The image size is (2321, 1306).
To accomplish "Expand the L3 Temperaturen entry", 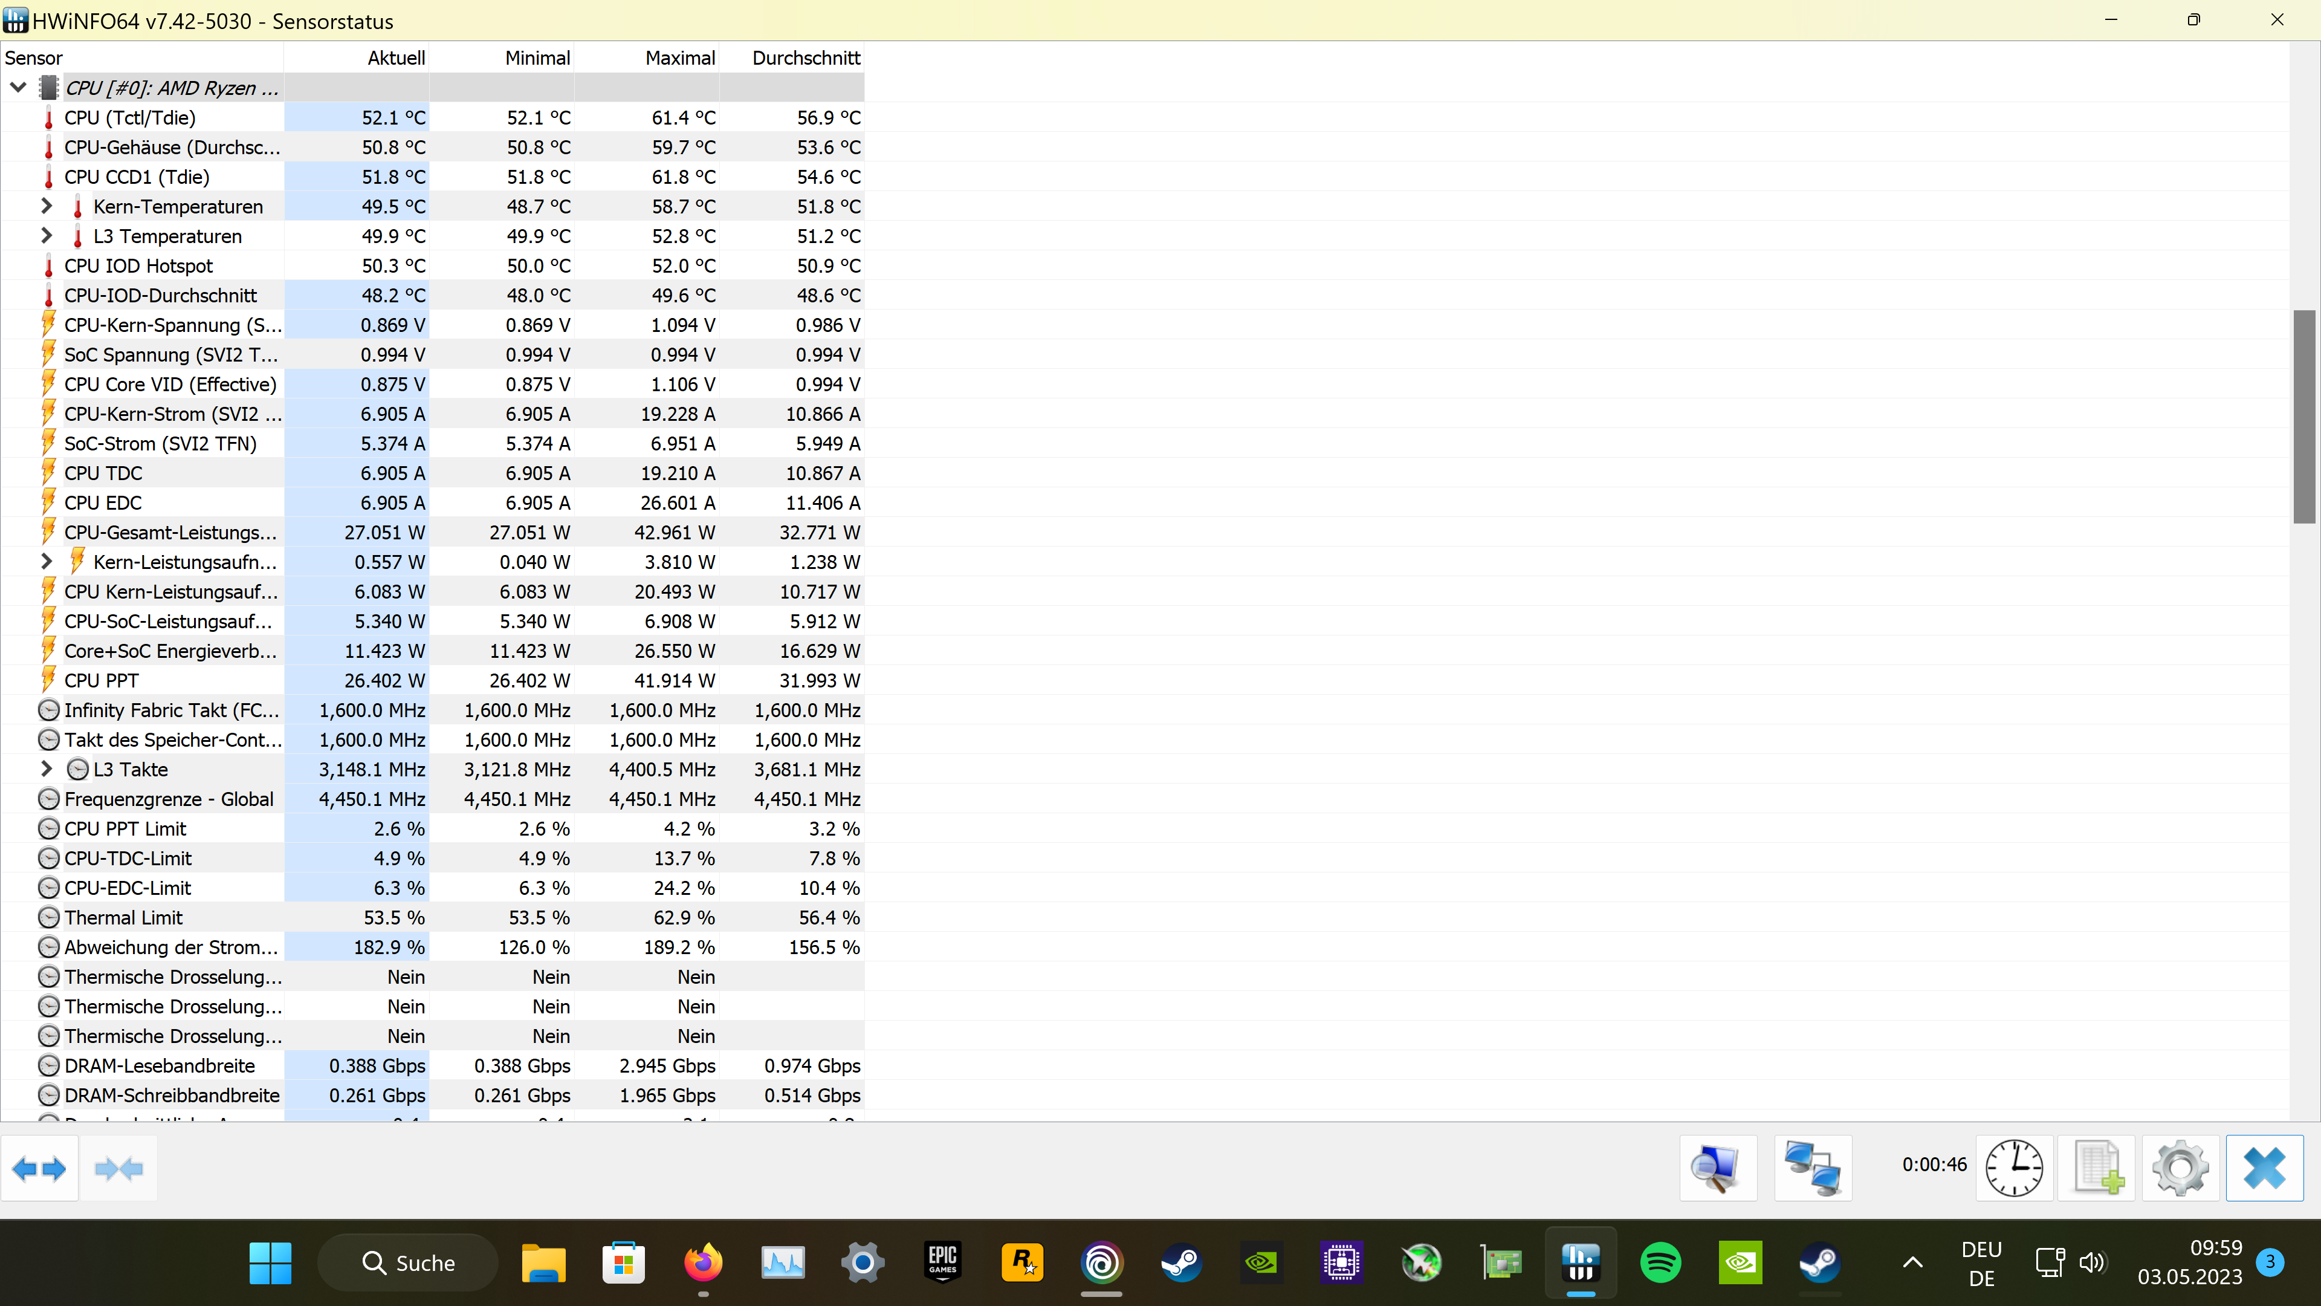I will (x=46, y=235).
